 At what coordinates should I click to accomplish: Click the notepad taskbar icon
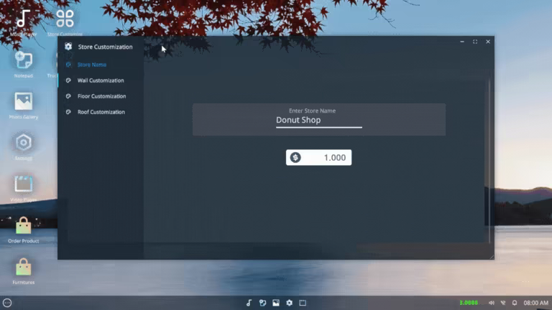(x=262, y=303)
